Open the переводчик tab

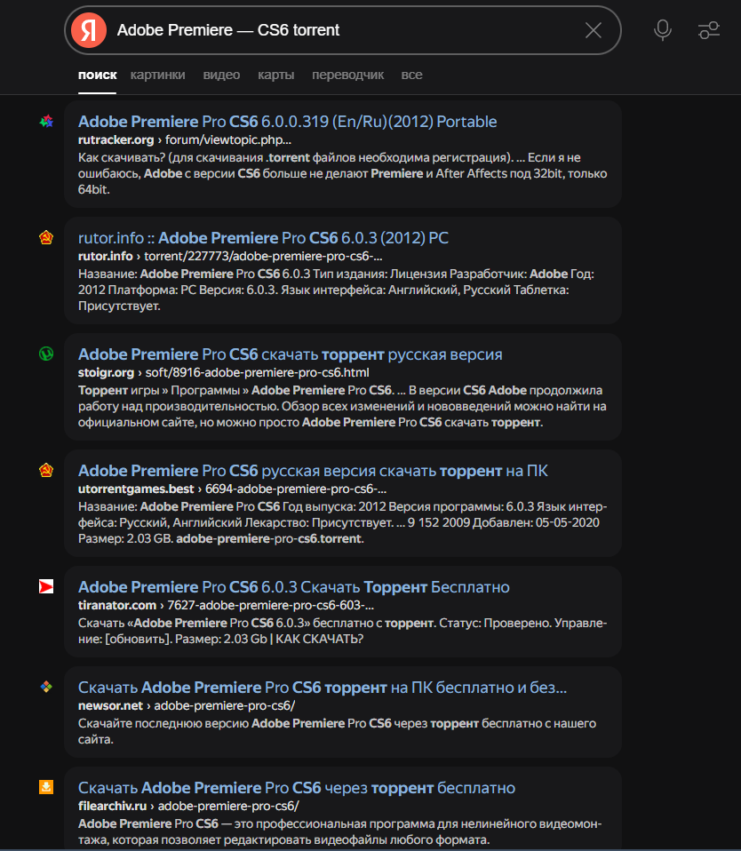click(x=347, y=75)
